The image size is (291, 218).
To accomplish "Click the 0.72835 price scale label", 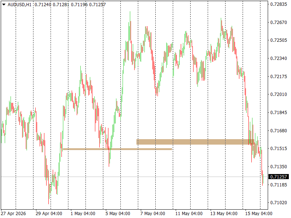I will coord(279,4).
